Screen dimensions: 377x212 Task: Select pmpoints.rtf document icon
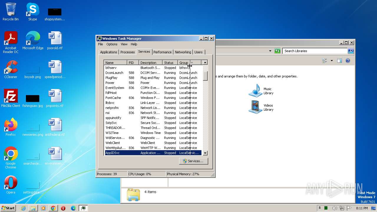(55, 98)
